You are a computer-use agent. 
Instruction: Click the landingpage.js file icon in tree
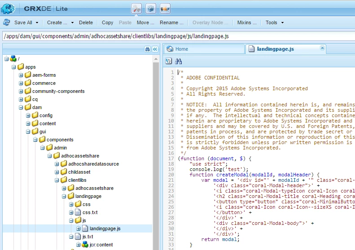[x=85, y=228]
